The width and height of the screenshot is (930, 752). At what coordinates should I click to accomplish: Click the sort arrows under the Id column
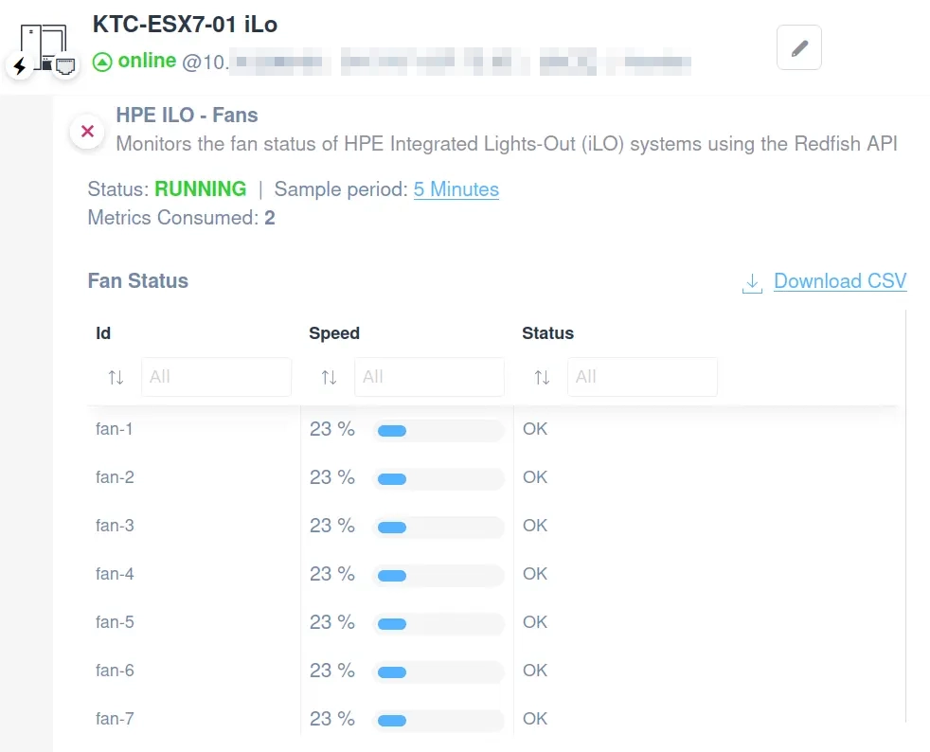pos(115,377)
